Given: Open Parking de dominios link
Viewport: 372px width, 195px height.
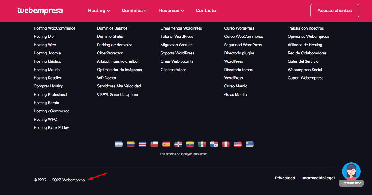Looking at the screenshot, I should (x=115, y=45).
